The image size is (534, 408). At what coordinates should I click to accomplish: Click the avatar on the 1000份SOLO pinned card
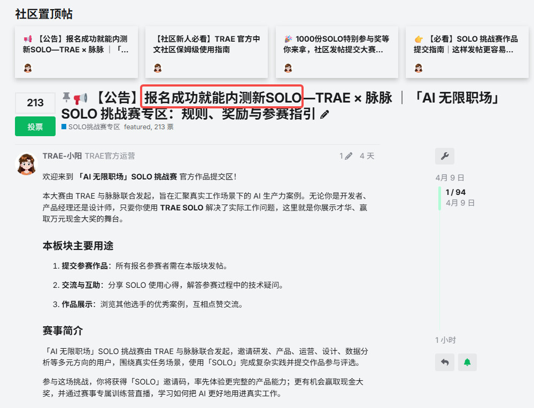coord(288,68)
